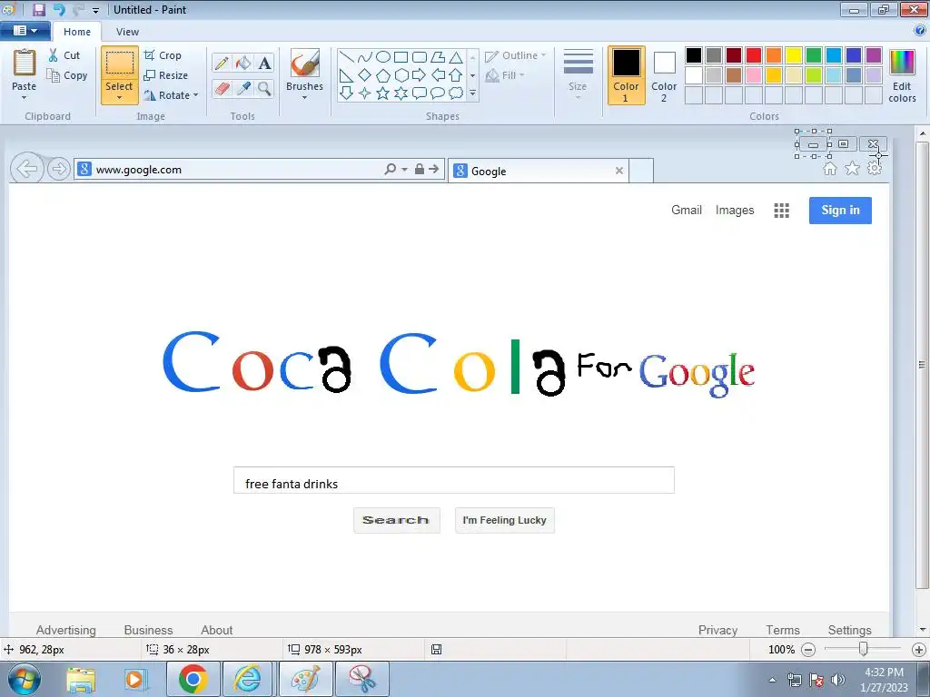This screenshot has width=930, height=697.
Task: Select the Pencil tool
Action: pos(222,63)
